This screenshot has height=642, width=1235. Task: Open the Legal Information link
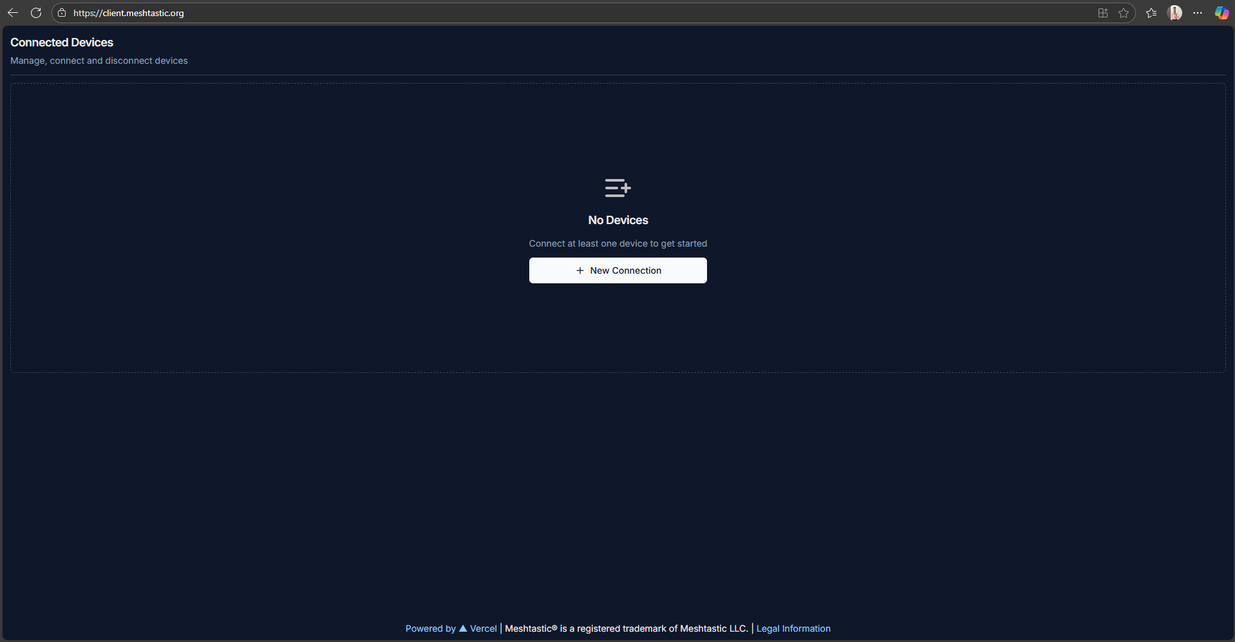[793, 628]
